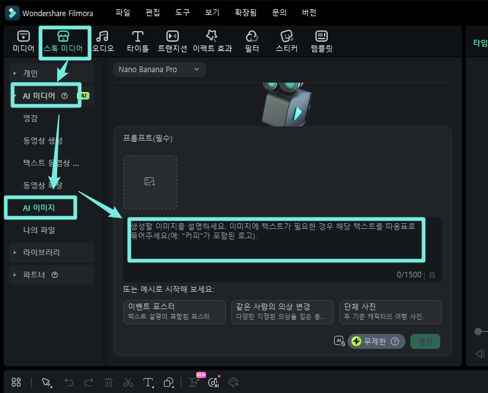
Task: Select AI 이미지 in the sidebar
Action: pos(39,208)
